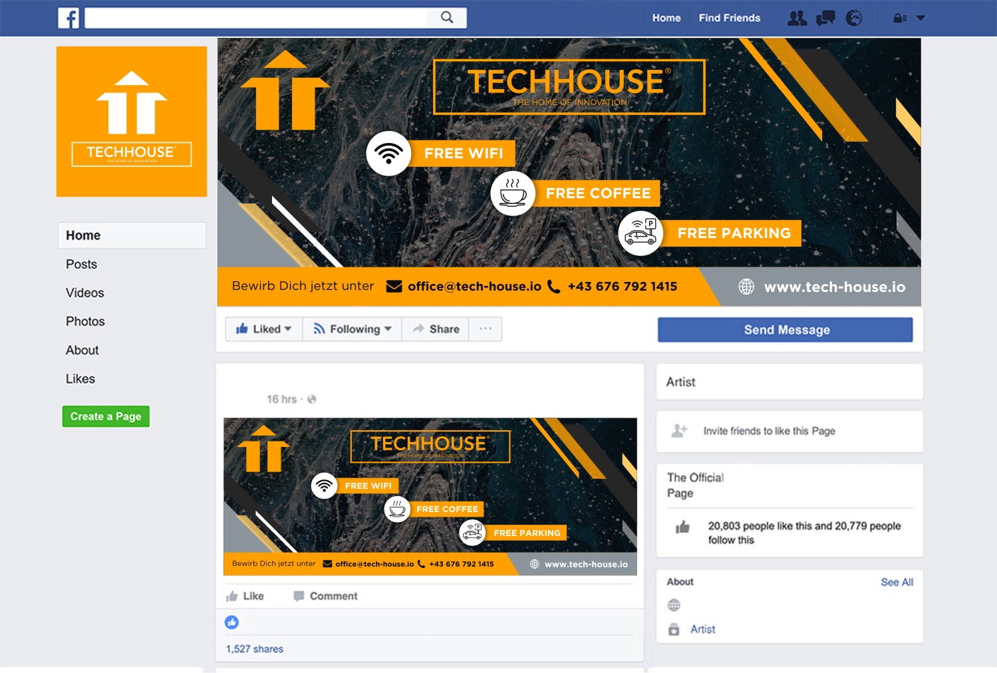
Task: Open the Liked dropdown button
Action: [264, 329]
